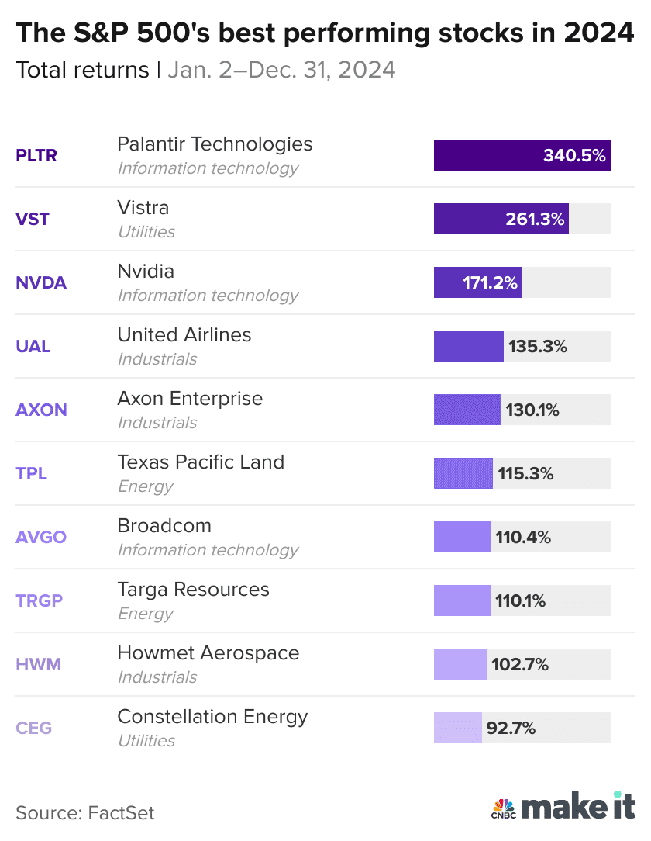
Task: Click the Broadcom 110.4% value label
Action: coord(522,537)
